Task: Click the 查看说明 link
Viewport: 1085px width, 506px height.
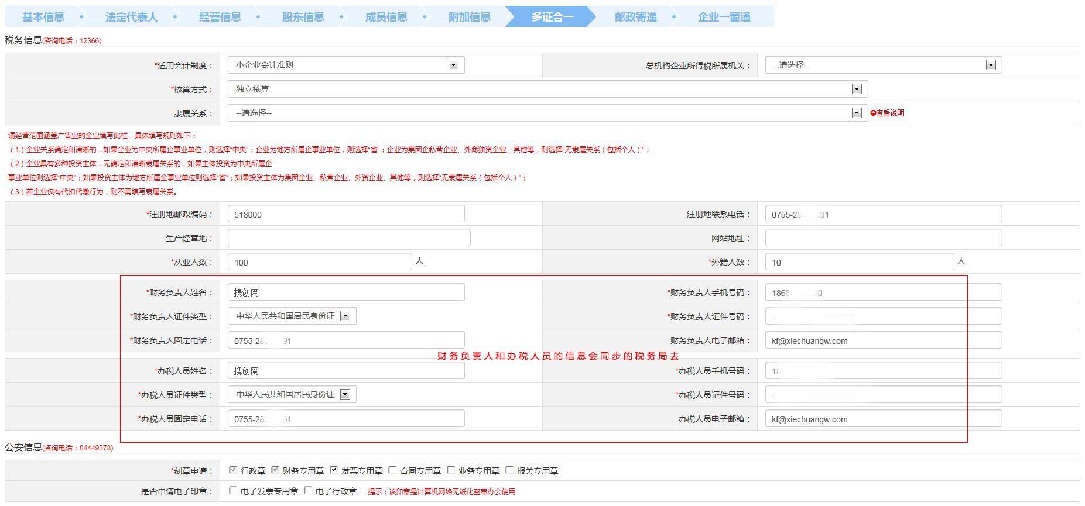Action: click(x=891, y=113)
